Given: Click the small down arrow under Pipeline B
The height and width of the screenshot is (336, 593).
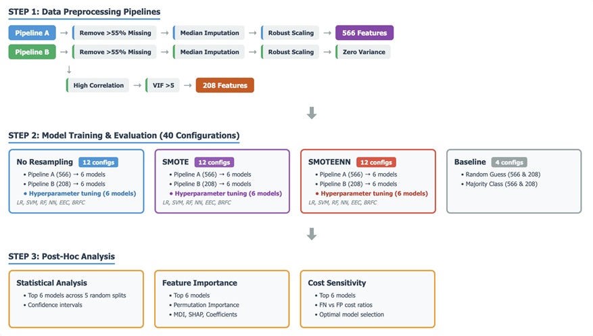Looking at the screenshot, I should click(69, 69).
